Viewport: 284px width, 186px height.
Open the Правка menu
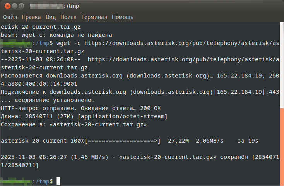(x=31, y=17)
